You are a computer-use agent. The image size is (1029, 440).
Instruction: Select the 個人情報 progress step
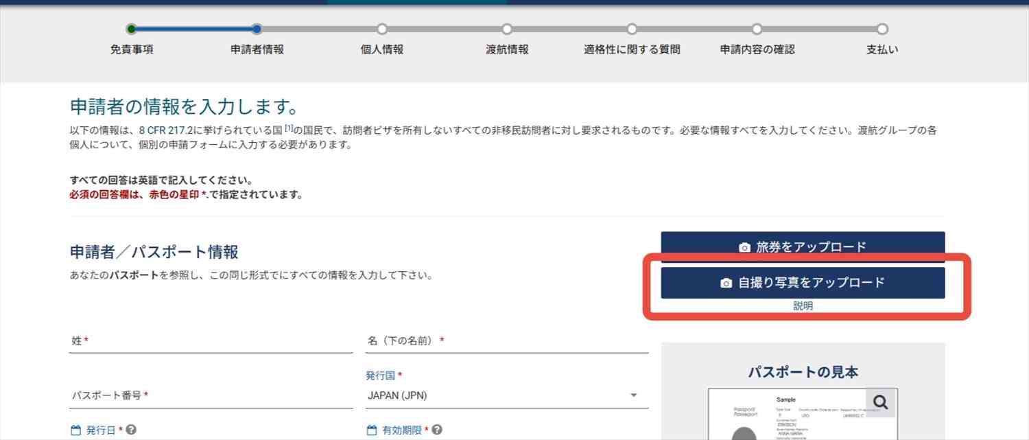tap(381, 29)
